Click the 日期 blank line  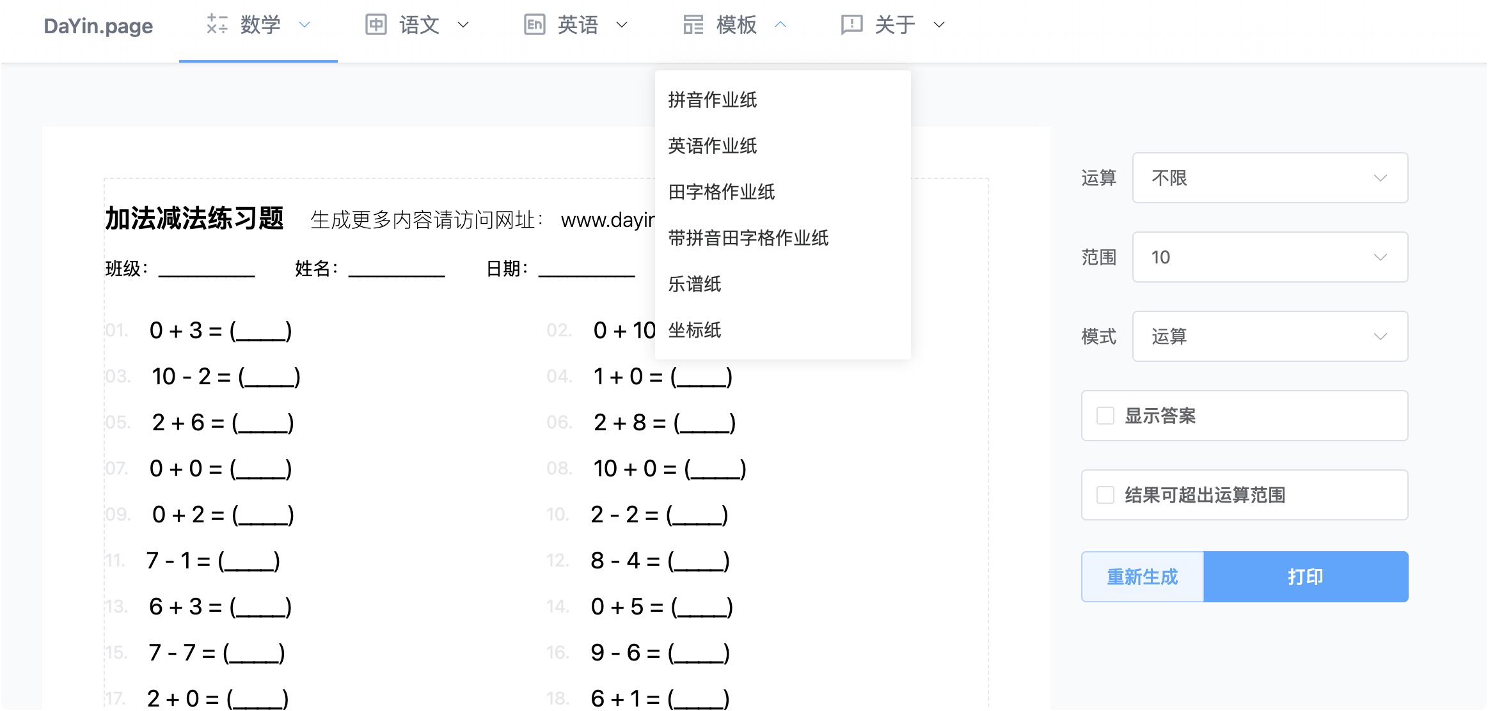click(587, 269)
